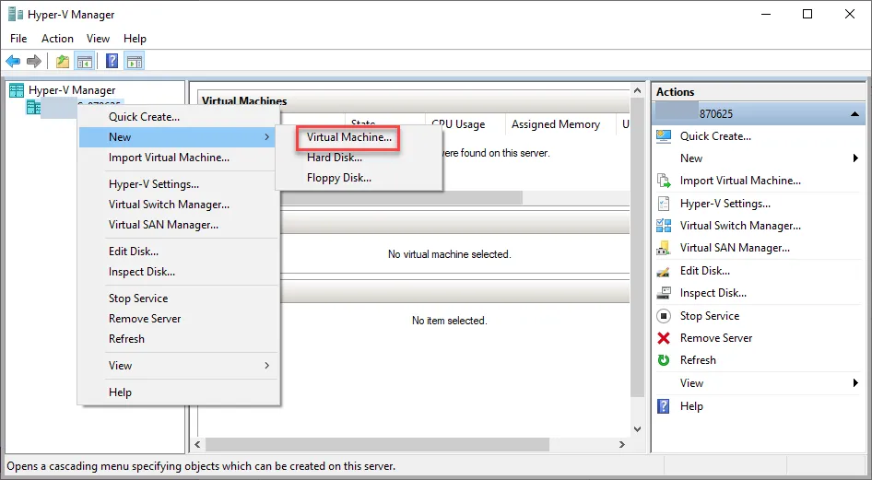
Task: Open the File menu
Action: pos(18,39)
